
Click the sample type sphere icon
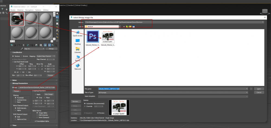coord(57,14)
